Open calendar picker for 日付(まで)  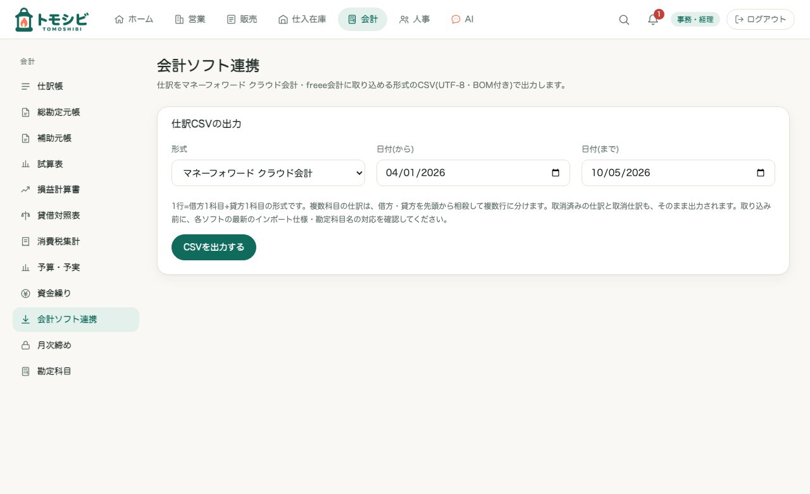point(761,173)
